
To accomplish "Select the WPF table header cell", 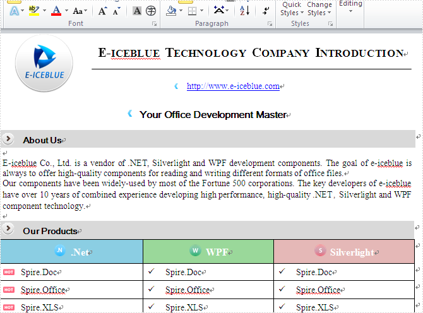I will click(x=208, y=252).
